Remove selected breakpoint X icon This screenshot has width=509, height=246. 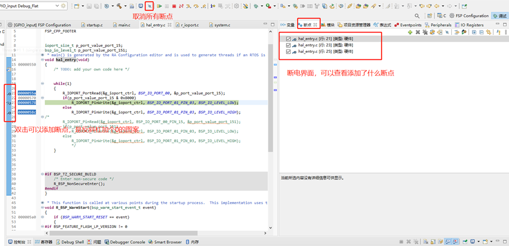coord(418,32)
